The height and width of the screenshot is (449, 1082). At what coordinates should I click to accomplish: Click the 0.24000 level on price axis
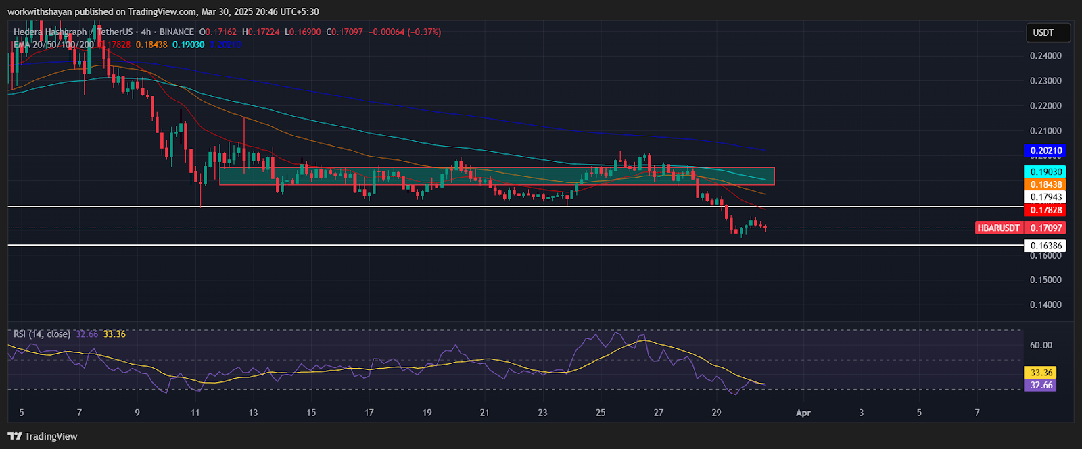point(1045,56)
